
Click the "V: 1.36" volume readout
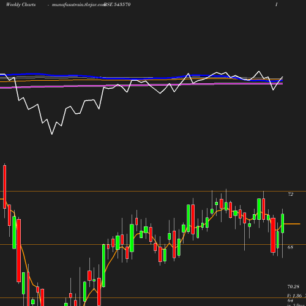[x=294, y=296]
